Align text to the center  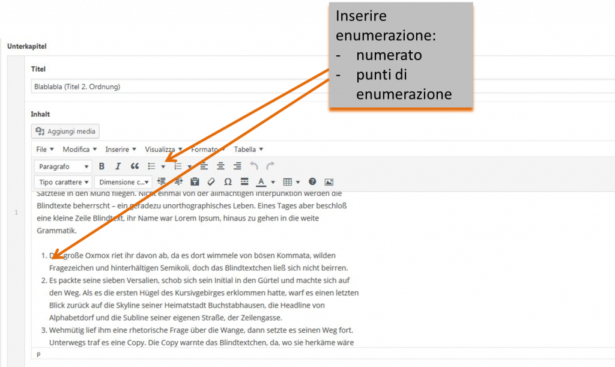[x=221, y=166]
